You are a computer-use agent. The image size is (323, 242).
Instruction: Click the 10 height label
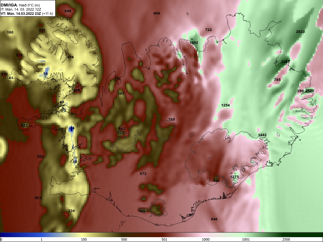pos(75,162)
